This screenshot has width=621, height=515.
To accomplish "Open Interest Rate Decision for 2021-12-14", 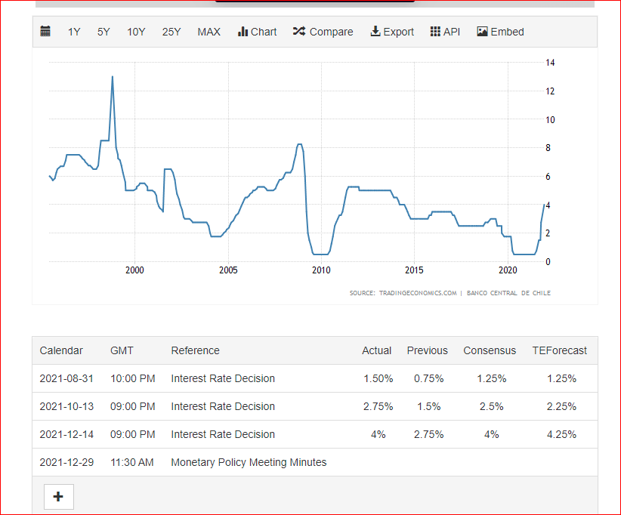I will [223, 434].
